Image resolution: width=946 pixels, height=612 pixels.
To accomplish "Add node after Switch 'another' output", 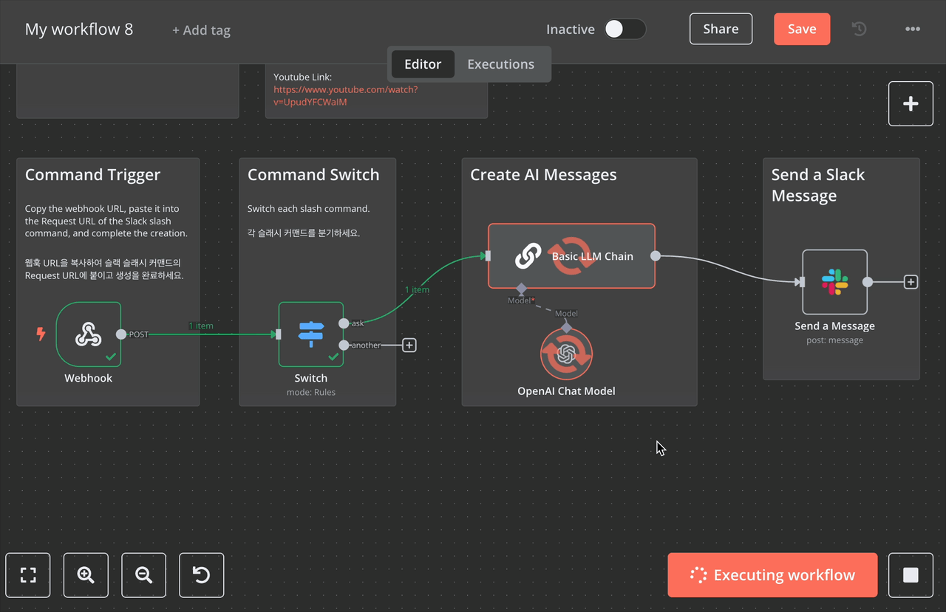I will coord(409,345).
